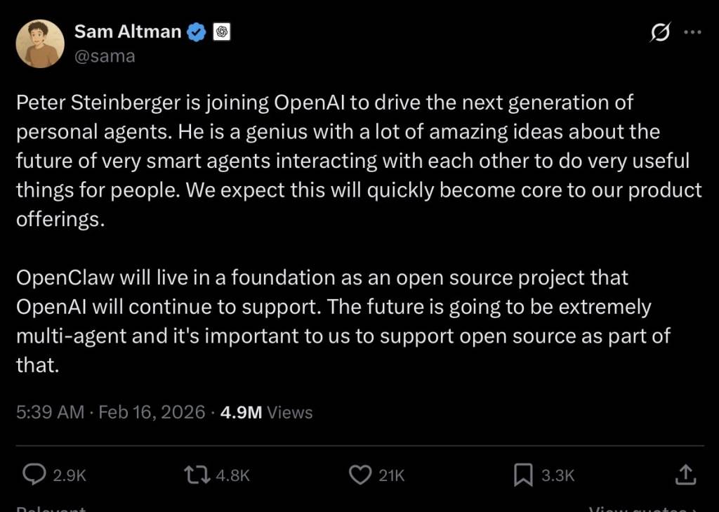Share the post via the share icon

click(685, 475)
